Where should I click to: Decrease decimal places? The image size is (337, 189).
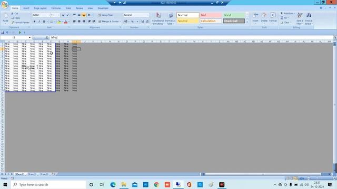147,22
